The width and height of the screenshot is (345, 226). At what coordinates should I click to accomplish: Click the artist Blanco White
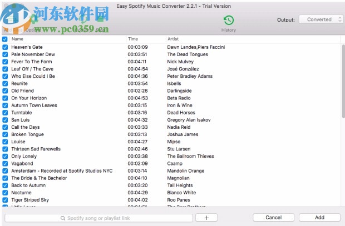tap(181, 192)
